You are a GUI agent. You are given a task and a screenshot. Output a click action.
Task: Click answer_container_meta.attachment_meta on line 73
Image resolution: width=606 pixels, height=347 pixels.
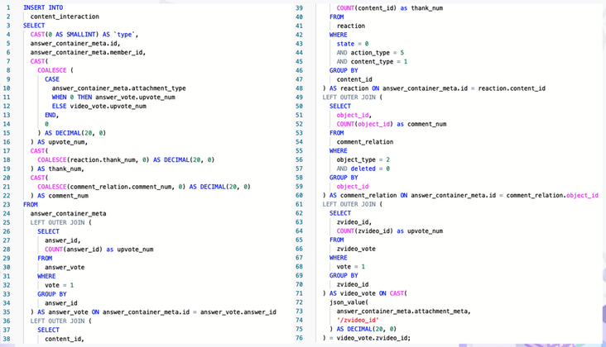(x=403, y=311)
